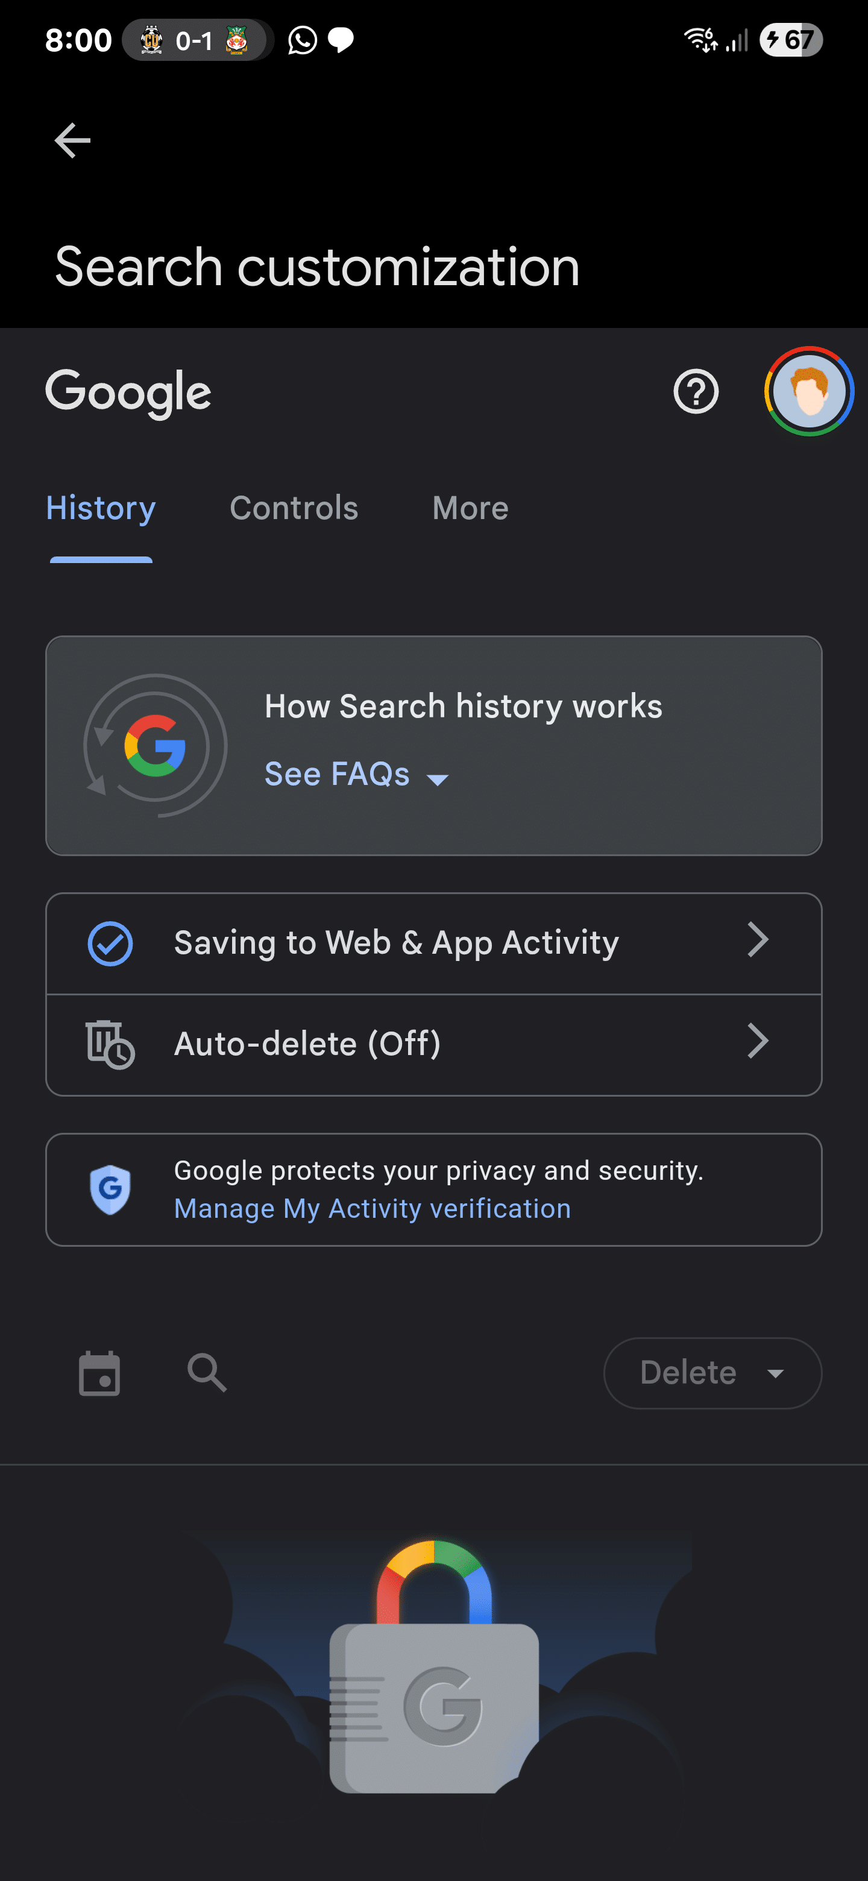Switch to the Controls tab
Image resolution: width=868 pixels, height=1881 pixels.
click(294, 508)
